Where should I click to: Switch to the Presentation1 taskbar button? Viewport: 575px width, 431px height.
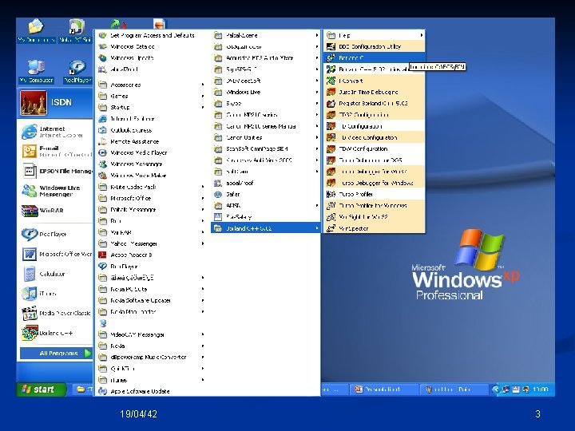(x=383, y=389)
